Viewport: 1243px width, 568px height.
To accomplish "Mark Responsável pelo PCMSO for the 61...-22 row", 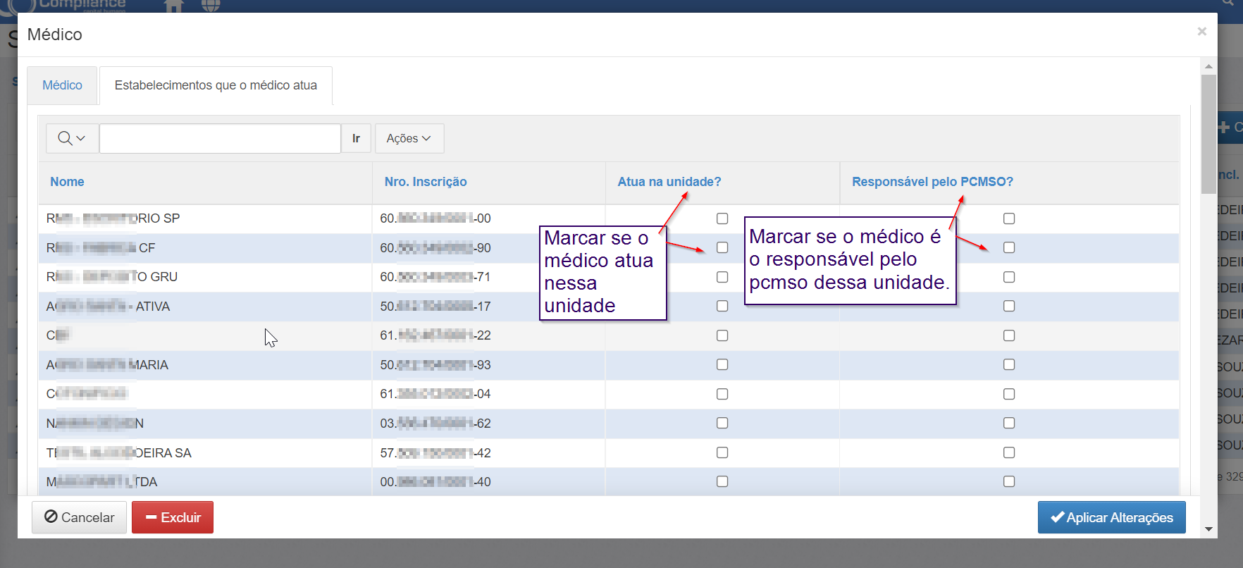I will 1009,335.
